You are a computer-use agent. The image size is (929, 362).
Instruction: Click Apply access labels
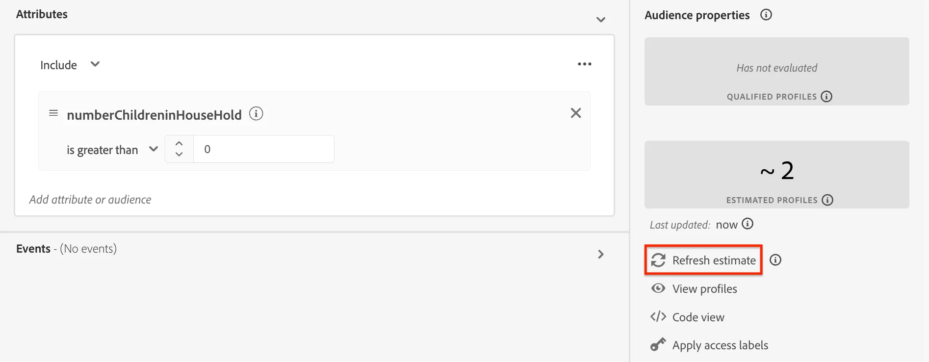point(709,345)
